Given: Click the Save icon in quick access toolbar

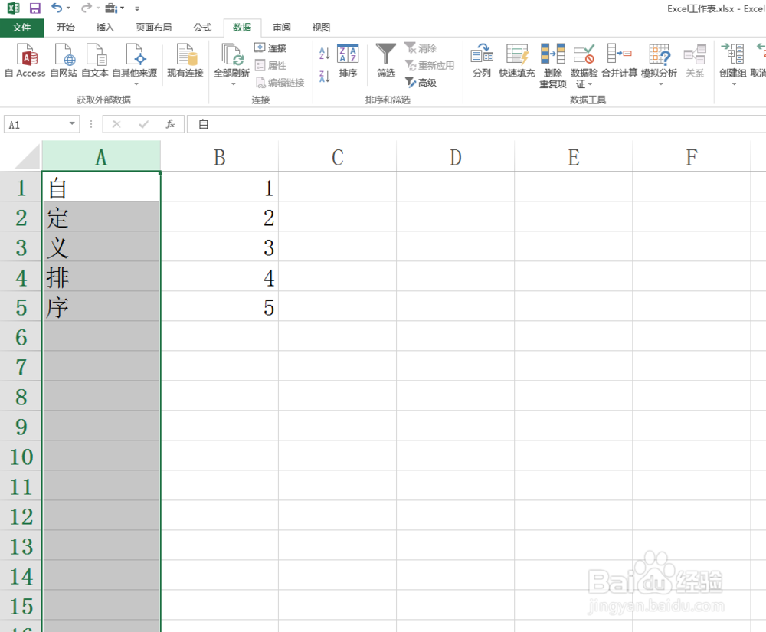Looking at the screenshot, I should click(x=34, y=8).
